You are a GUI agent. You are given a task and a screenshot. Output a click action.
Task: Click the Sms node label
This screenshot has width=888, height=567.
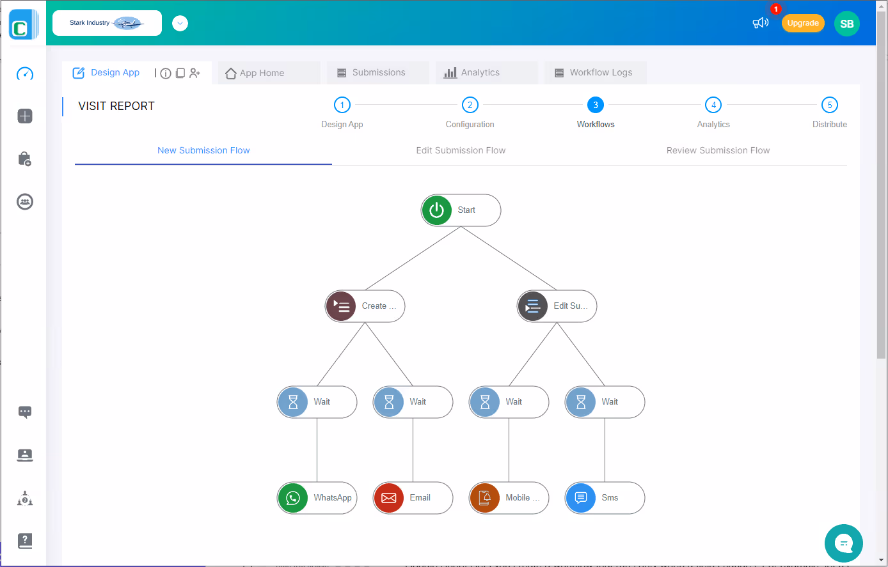(610, 498)
